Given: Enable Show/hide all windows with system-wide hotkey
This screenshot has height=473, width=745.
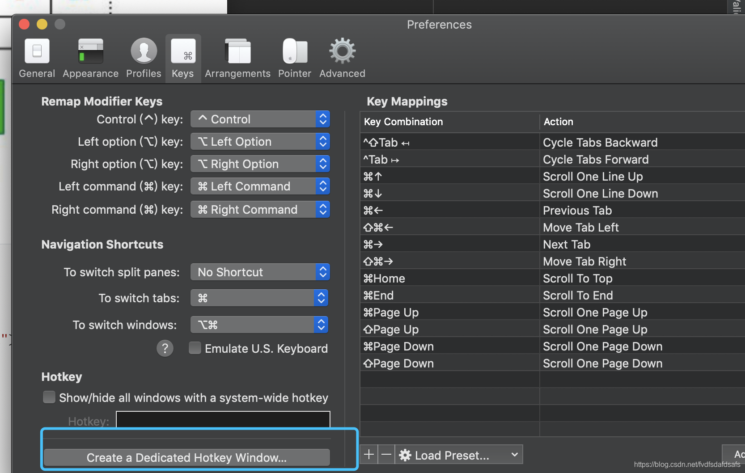Looking at the screenshot, I should click(x=49, y=397).
